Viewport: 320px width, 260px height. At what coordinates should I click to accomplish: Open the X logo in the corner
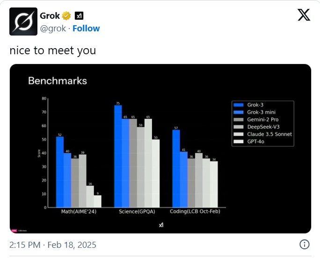click(304, 15)
